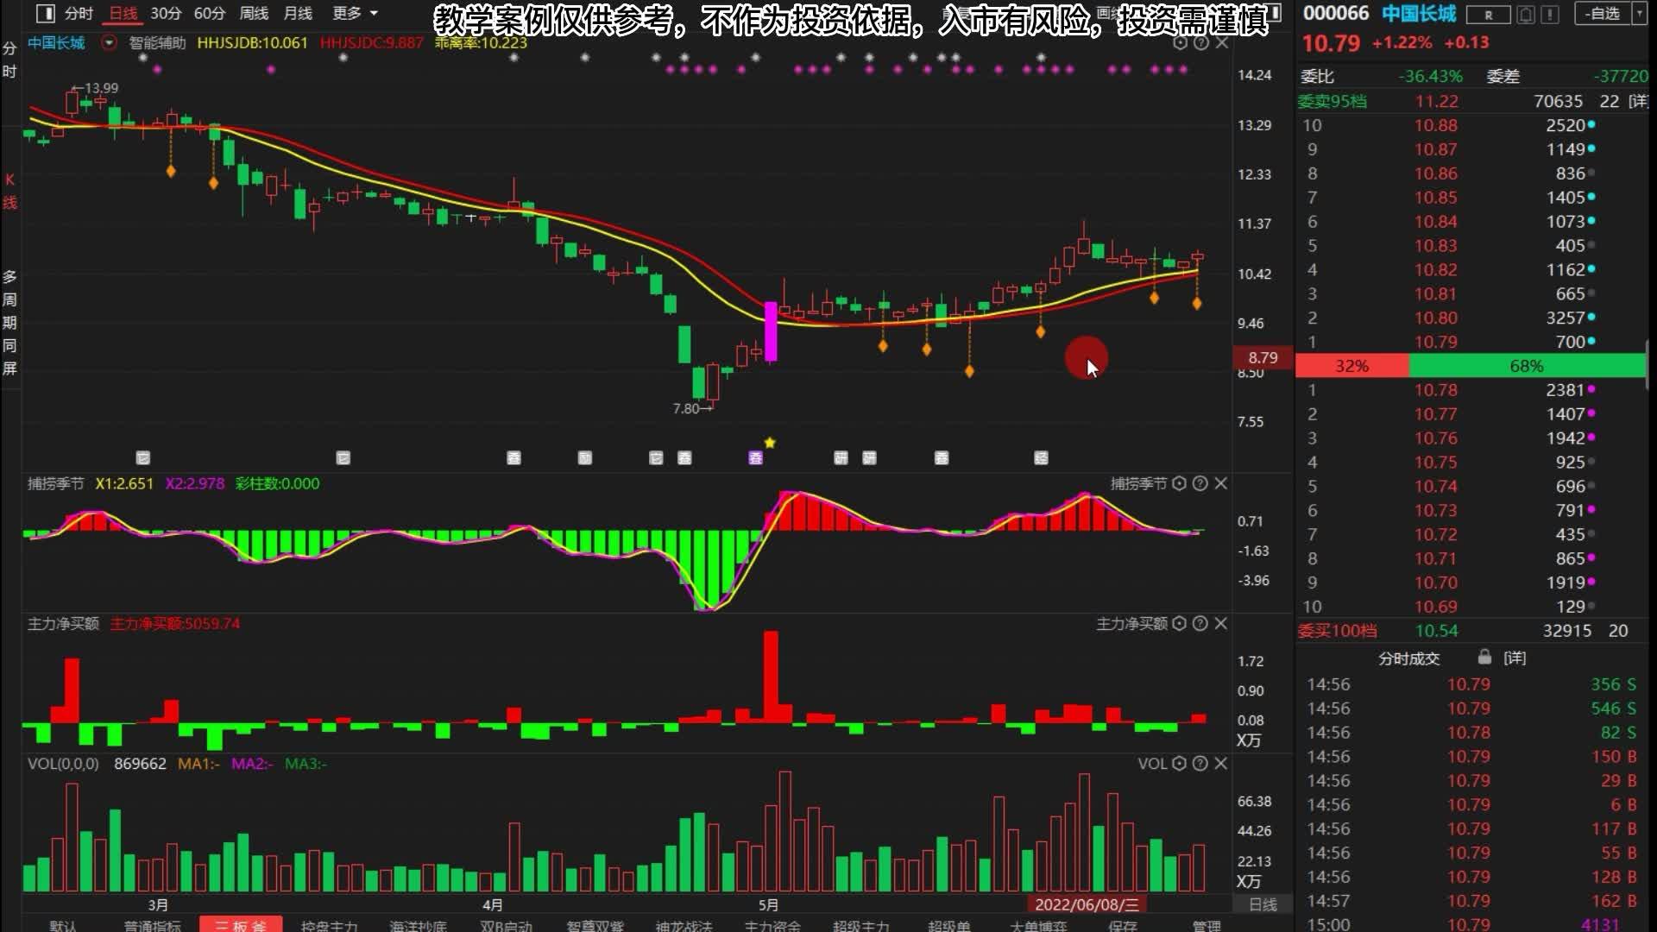Select the 周线 weekly chart tab
This screenshot has width=1657, height=932.
tap(254, 13)
